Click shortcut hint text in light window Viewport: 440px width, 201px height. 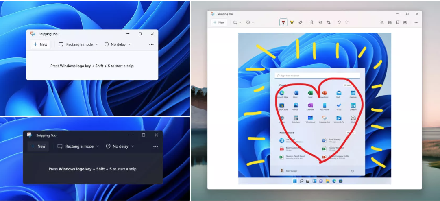tap(92, 66)
